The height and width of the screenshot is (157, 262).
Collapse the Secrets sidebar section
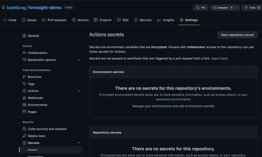(79, 143)
